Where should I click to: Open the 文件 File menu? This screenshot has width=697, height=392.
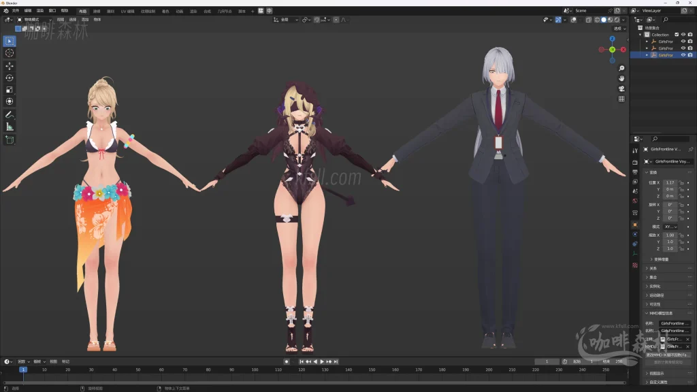16,11
